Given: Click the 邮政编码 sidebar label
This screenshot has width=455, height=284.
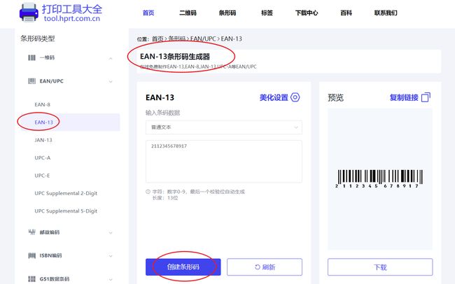Looking at the screenshot, I should click(50, 232).
